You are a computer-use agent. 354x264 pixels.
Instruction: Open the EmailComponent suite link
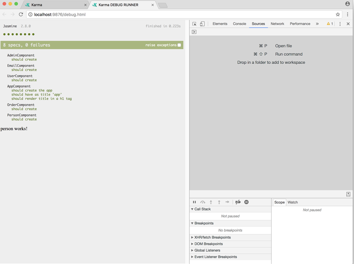21,66
